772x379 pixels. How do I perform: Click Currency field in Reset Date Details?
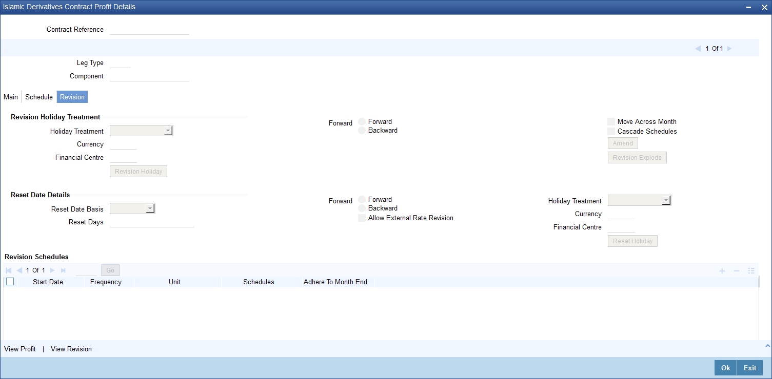(x=621, y=214)
